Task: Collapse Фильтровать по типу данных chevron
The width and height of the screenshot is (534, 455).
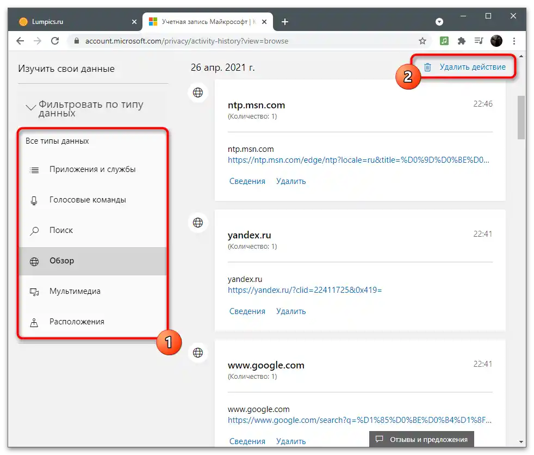Action: pos(30,108)
